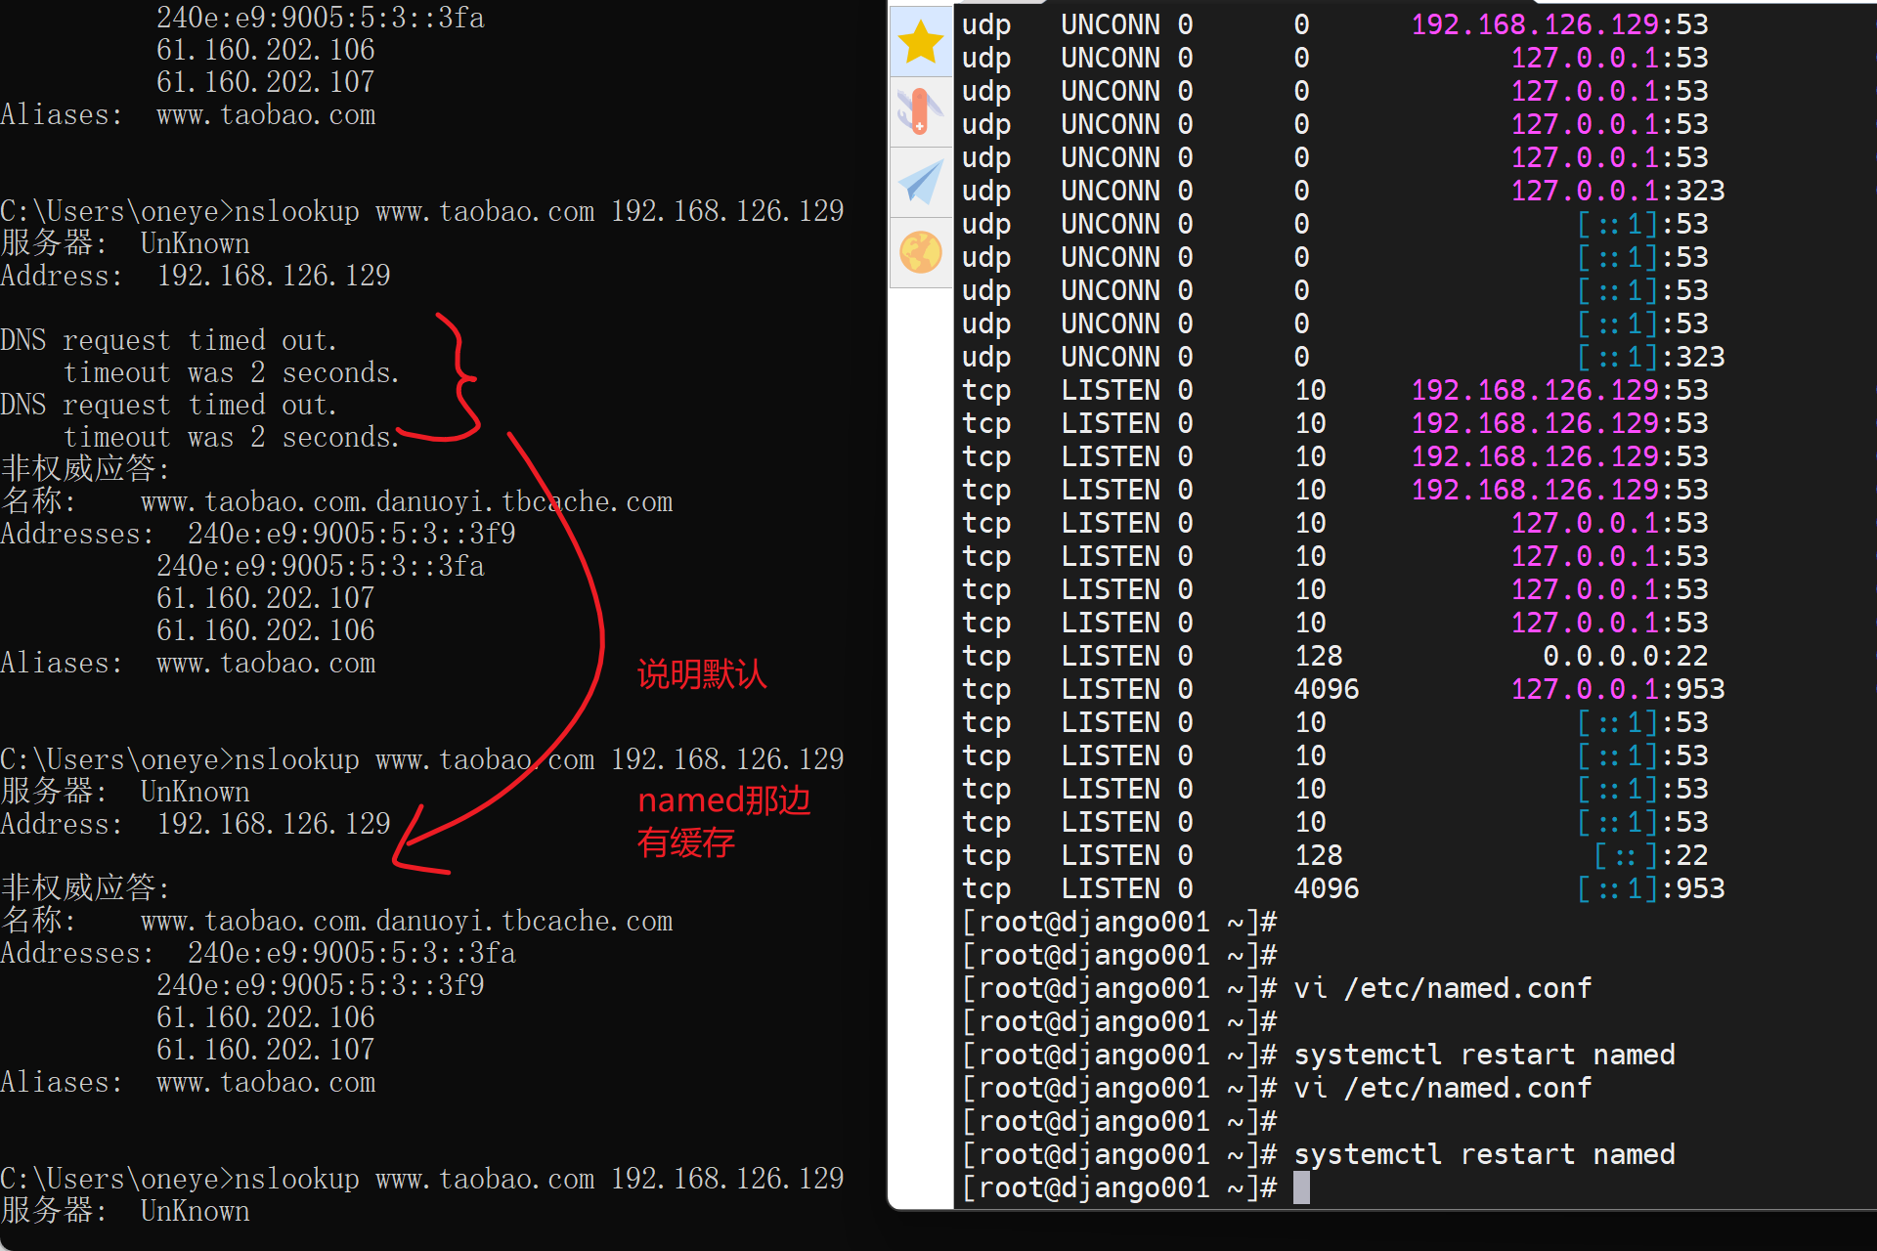
Task: Click the first 'vi /etc/named.conf' command line
Action: (1442, 988)
